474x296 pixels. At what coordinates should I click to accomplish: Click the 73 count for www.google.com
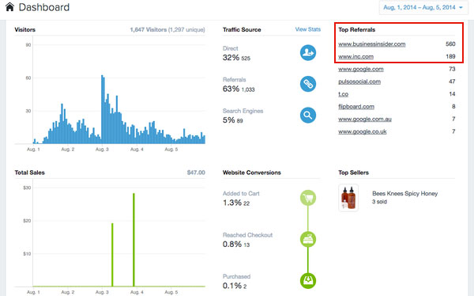coord(452,69)
